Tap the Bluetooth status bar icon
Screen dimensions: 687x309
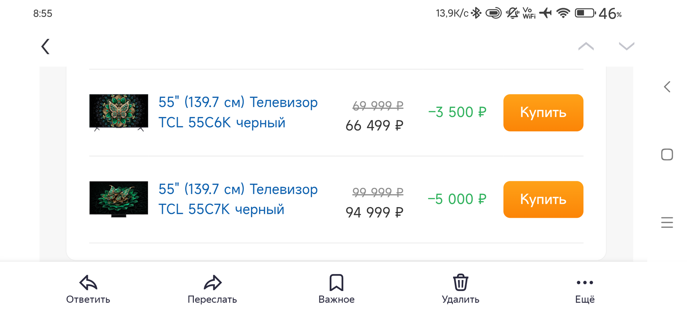[x=476, y=13]
